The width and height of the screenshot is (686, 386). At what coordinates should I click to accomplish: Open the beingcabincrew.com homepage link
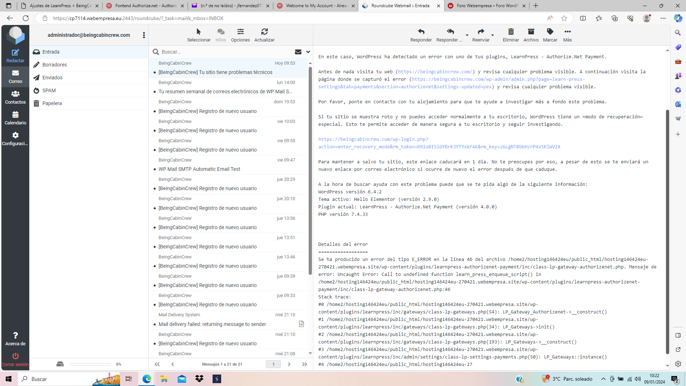435,72
